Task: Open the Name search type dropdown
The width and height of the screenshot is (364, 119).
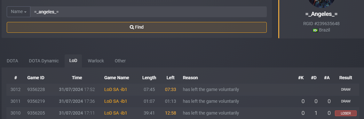Action: click(x=19, y=12)
